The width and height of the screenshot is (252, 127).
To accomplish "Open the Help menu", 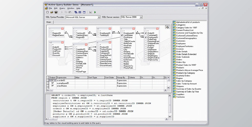I will (78, 8).
